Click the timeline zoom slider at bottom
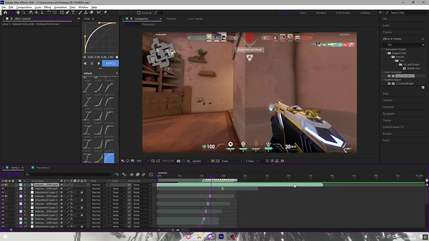The width and height of the screenshot is (429, 241). point(173,230)
